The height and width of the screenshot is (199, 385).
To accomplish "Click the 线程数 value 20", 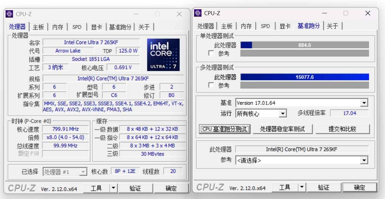I will 173,171.
